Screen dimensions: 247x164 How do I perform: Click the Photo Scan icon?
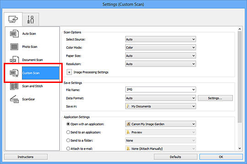point(14,46)
